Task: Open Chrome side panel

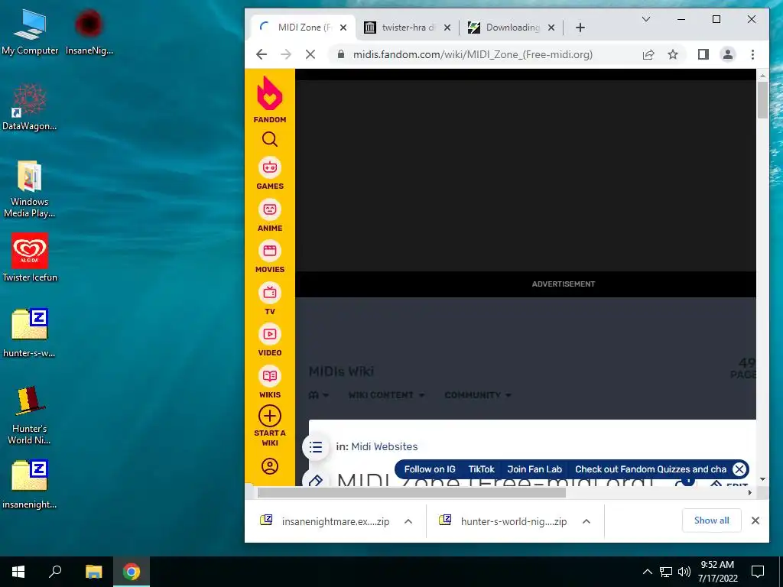Action: coord(703,54)
